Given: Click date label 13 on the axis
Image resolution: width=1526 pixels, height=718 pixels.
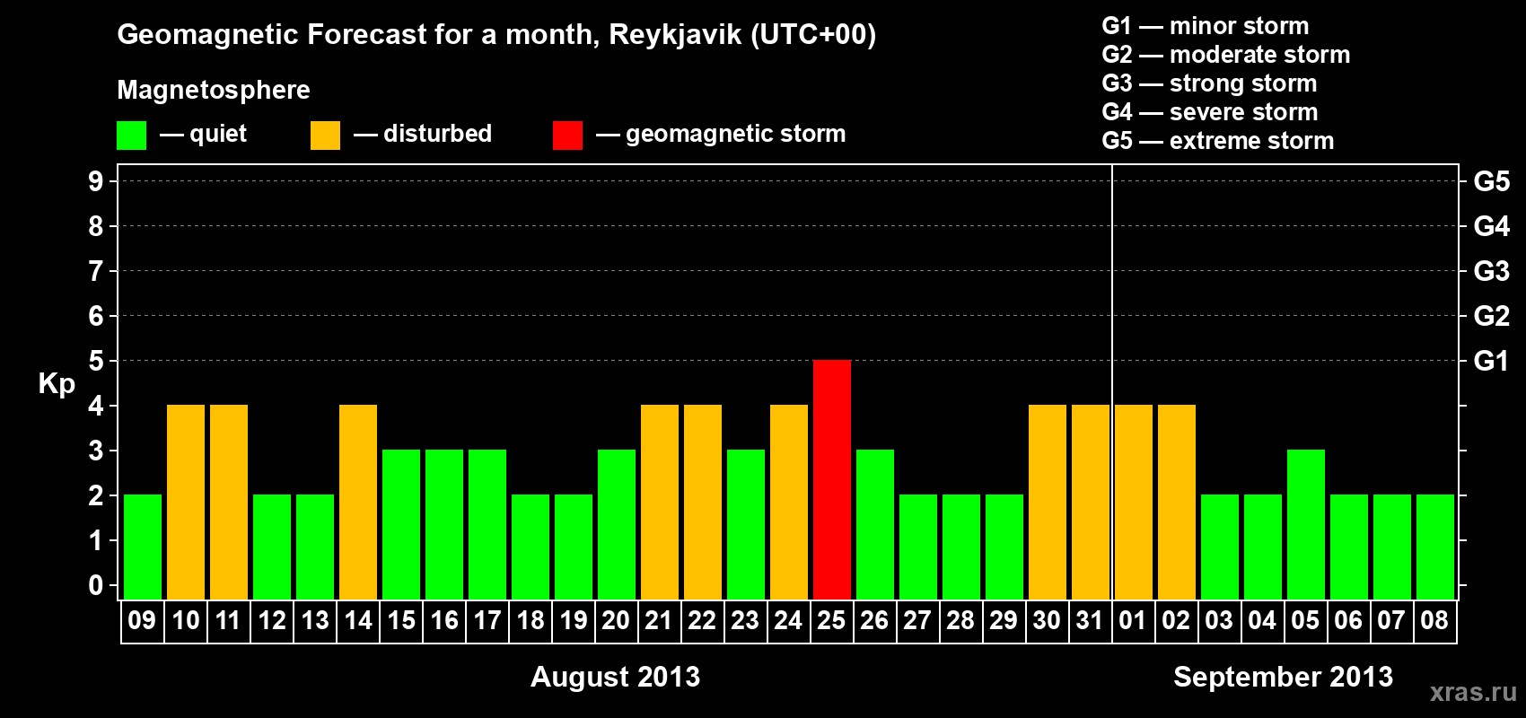Looking at the screenshot, I should 315,621.
